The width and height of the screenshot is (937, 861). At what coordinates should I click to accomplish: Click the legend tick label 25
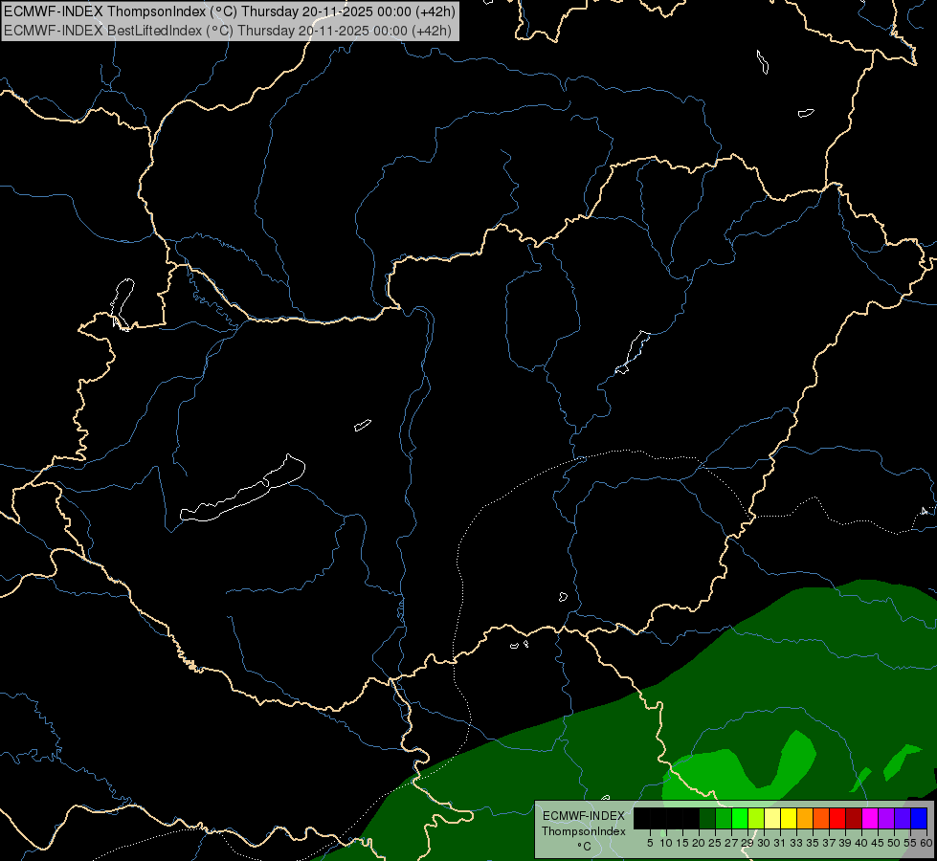[x=715, y=843]
